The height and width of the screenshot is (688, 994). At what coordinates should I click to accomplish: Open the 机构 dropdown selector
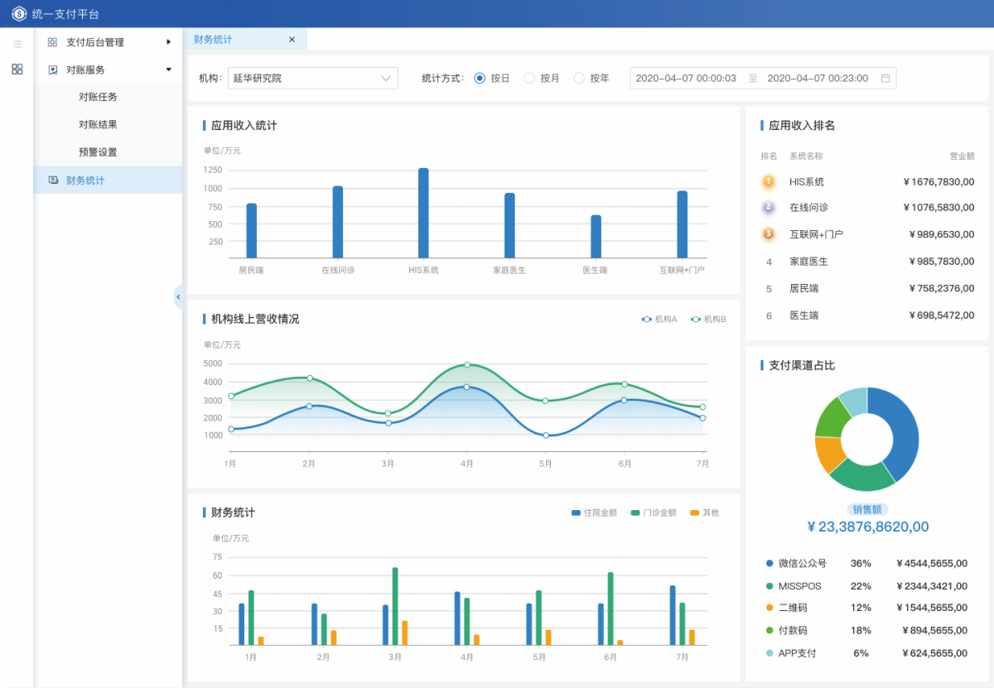[x=312, y=78]
